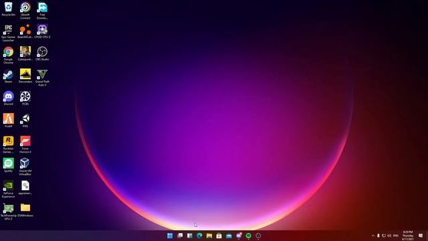Image resolution: width=428 pixels, height=241 pixels.
Task: Launch GeForce Experience shortcut
Action: point(9,189)
